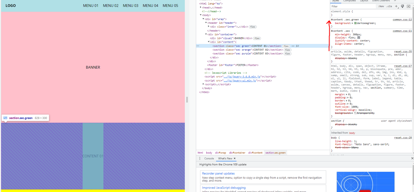The width and height of the screenshot is (414, 192).
Task: Collapse the body element node
Action: coord(201,15)
